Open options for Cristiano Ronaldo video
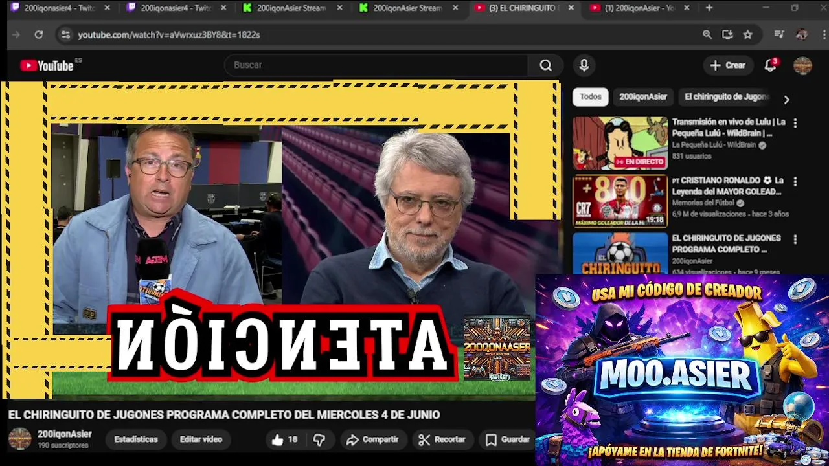Viewport: 829px width, 466px height. [795, 182]
